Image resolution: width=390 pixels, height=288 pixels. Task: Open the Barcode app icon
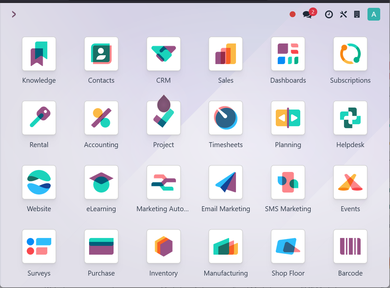[350, 246]
